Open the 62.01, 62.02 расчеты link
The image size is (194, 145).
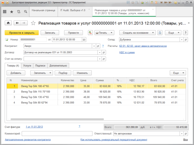coord(143,46)
